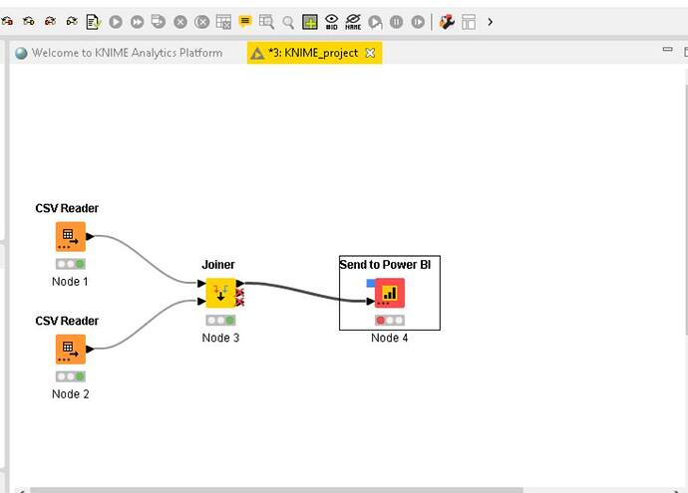Switch to Welcome to KNIME Analytics Platform tab
The height and width of the screenshot is (493, 688).
(119, 53)
